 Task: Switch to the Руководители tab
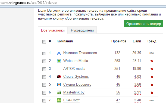pyautogui.click(x=82, y=30)
